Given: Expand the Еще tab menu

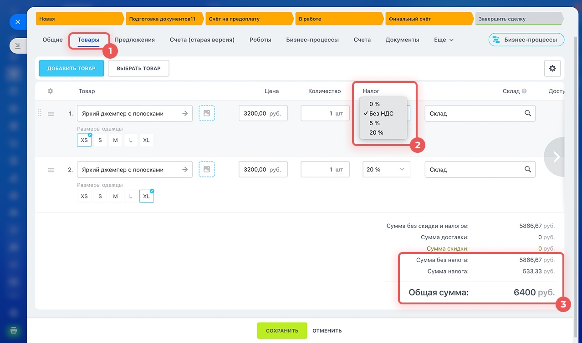Looking at the screenshot, I should coord(444,40).
